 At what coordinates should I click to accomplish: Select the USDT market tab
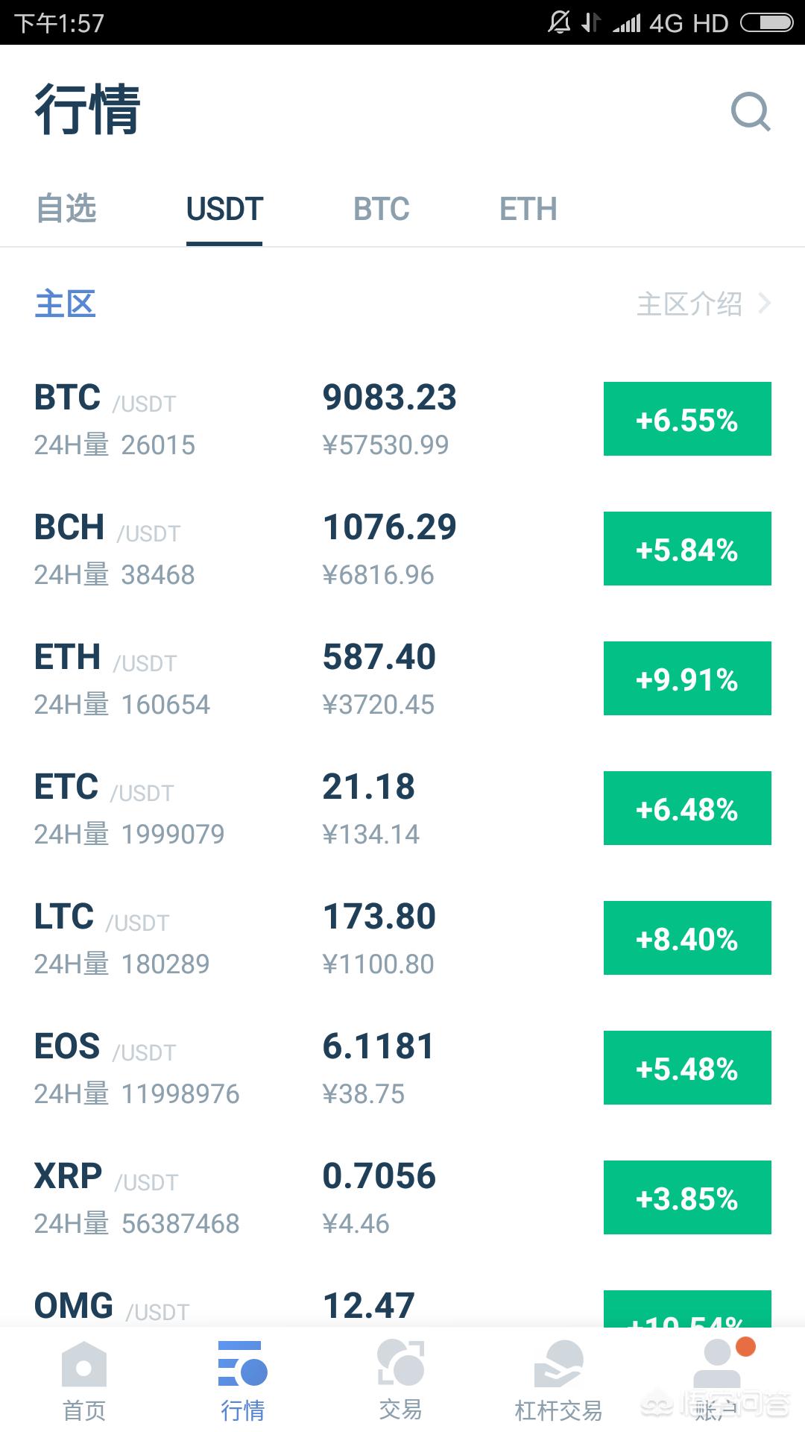[x=224, y=209]
